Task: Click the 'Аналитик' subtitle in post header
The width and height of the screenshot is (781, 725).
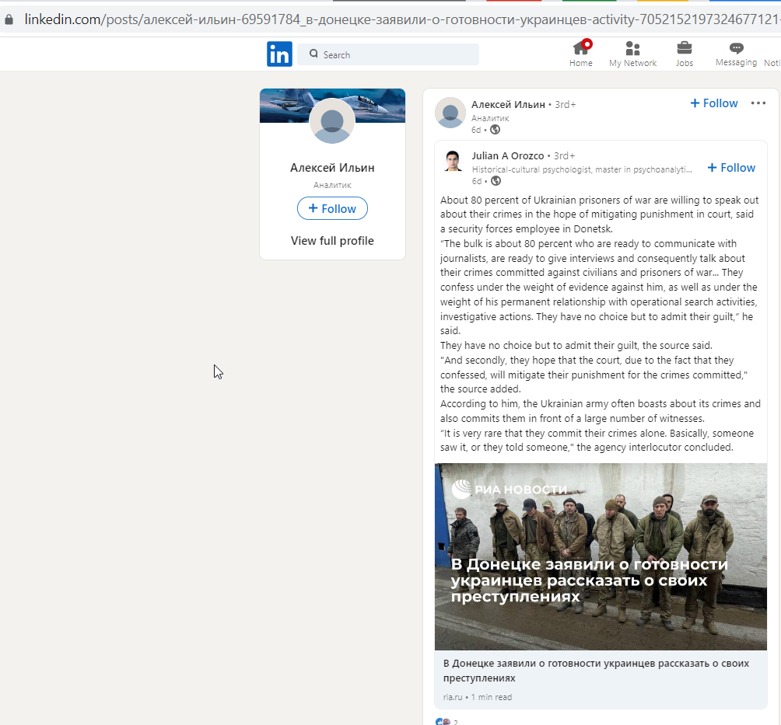Action: pos(490,118)
